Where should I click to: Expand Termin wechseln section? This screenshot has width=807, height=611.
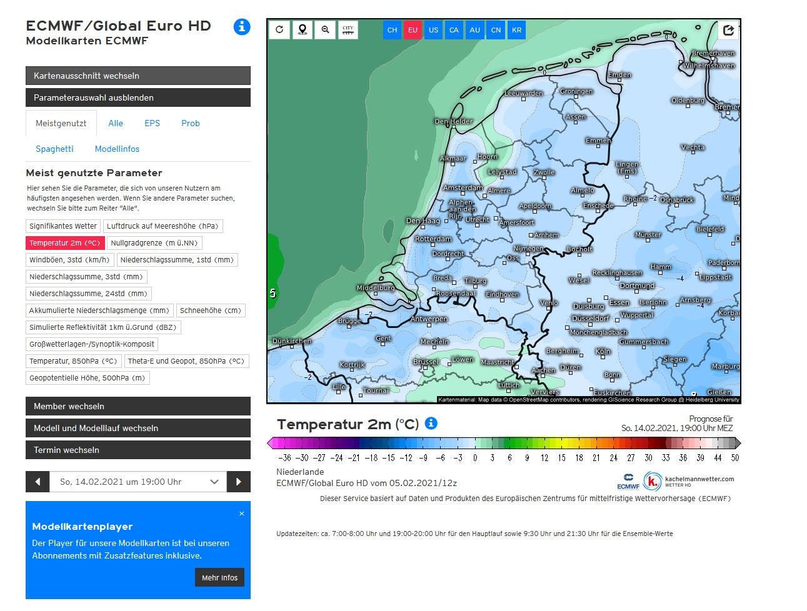(x=138, y=450)
